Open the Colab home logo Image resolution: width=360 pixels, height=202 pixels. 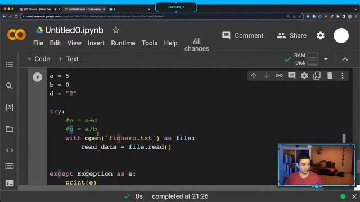16,35
